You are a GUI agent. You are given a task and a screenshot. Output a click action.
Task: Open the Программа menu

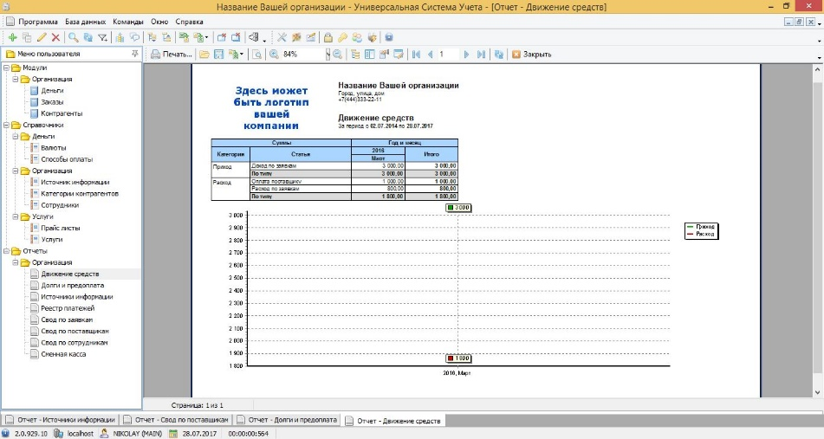pos(38,22)
